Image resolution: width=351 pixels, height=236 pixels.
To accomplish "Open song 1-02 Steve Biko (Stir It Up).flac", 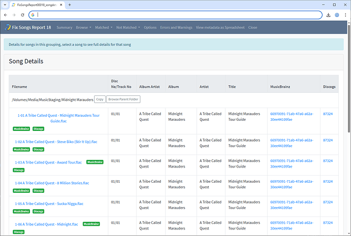I will tap(56, 142).
